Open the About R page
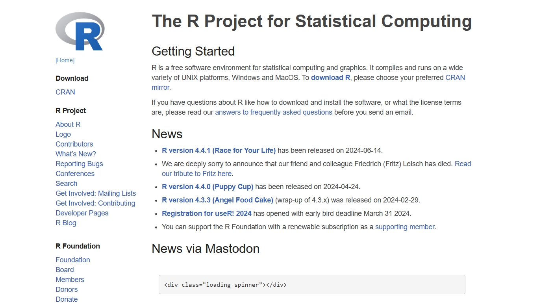541x308 pixels. (x=68, y=124)
